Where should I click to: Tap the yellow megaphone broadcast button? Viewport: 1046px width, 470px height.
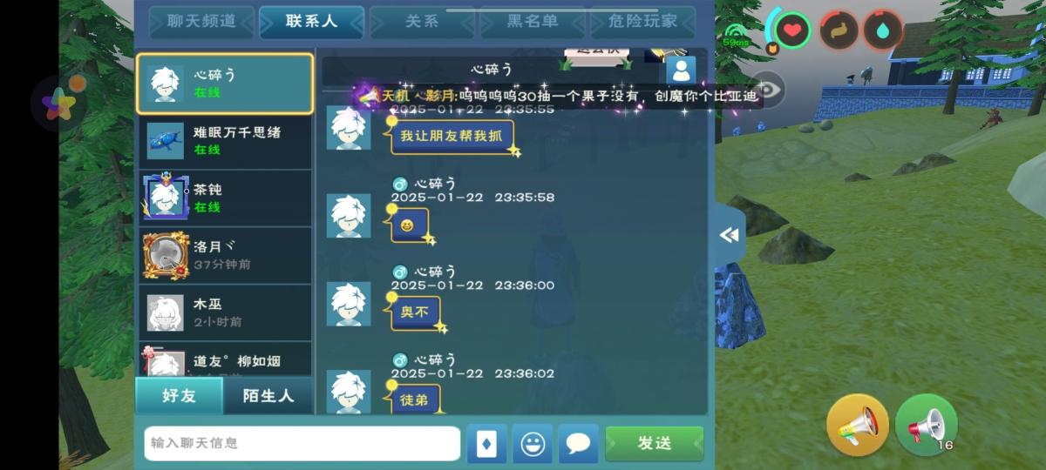click(x=858, y=425)
